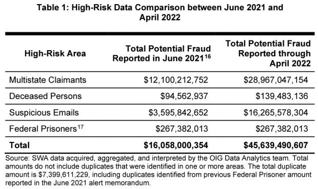
Task: Open footnote 17 next to Federal Prisoners
Action: [x=81, y=127]
